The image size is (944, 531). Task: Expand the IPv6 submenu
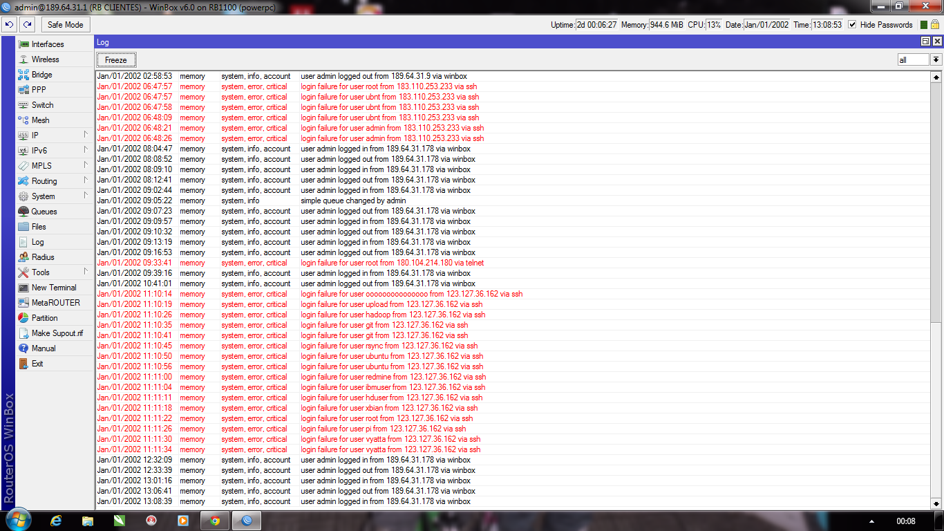click(x=86, y=151)
